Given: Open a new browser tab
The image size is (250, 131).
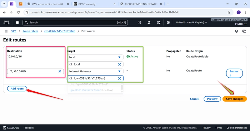Looking at the screenshot, I should (168, 4).
